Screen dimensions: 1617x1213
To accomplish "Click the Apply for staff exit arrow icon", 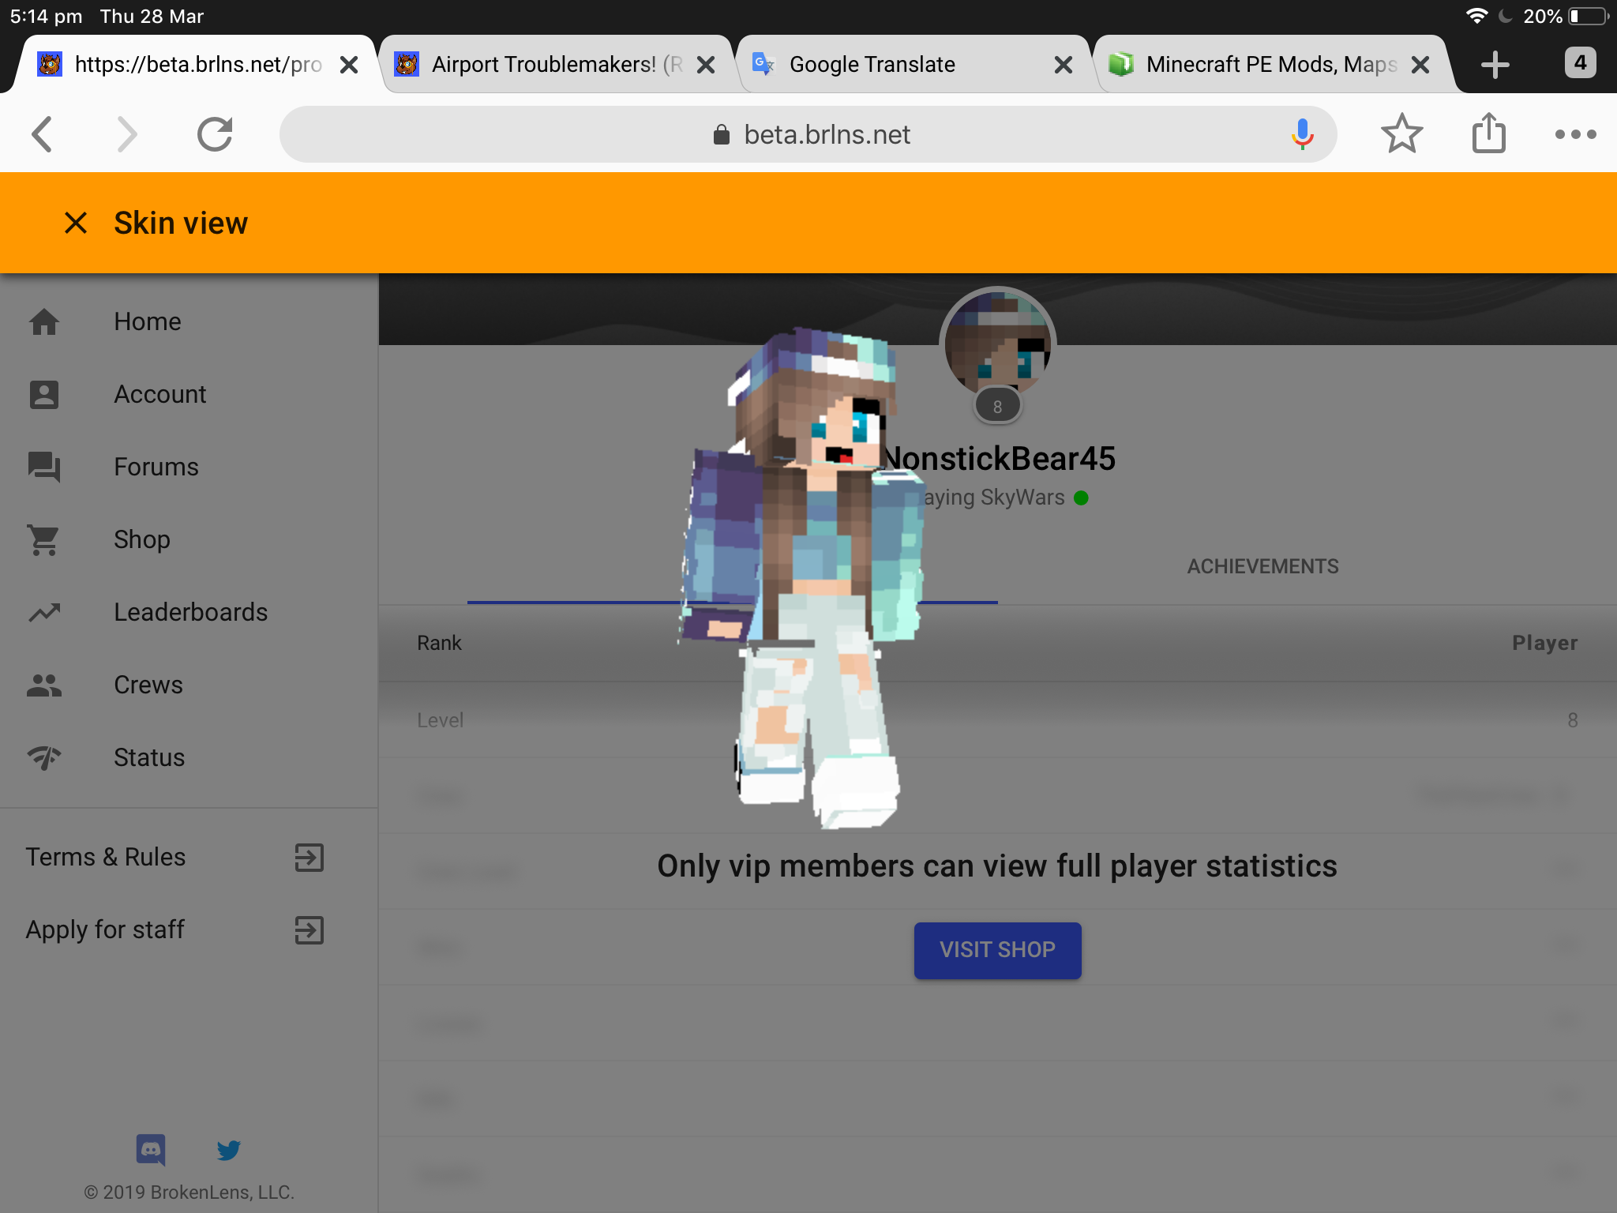I will [309, 929].
